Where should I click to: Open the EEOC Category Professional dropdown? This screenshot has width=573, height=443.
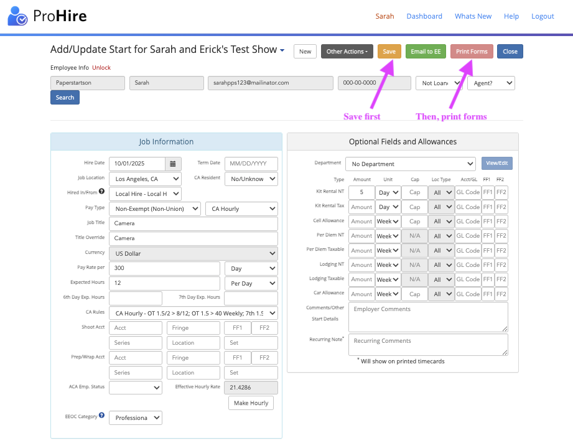[x=136, y=417]
